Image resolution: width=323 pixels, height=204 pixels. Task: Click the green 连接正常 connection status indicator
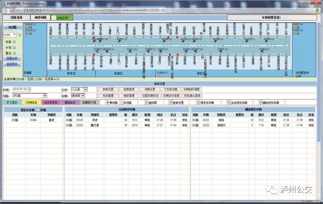(64, 17)
